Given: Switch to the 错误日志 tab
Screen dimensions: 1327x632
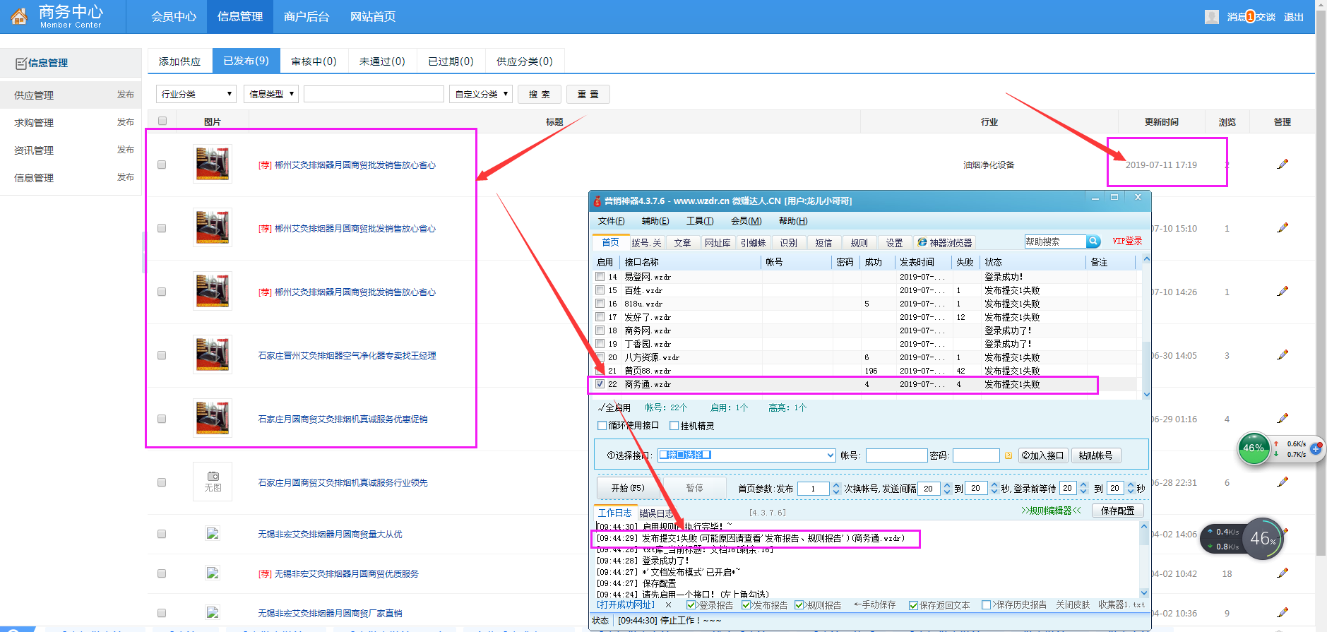Looking at the screenshot, I should tap(657, 513).
